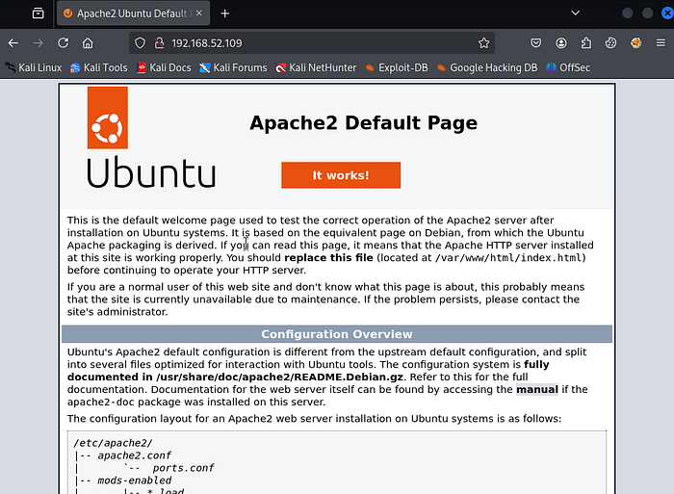Open the Kali Tools bookmark
The image size is (674, 494).
[99, 68]
